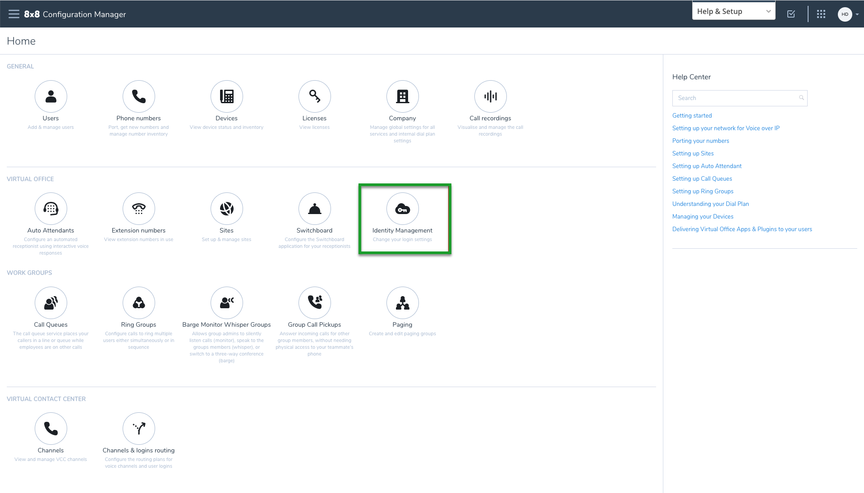864x493 pixels.
Task: Click the Group Call Pickups label
Action: (314, 325)
